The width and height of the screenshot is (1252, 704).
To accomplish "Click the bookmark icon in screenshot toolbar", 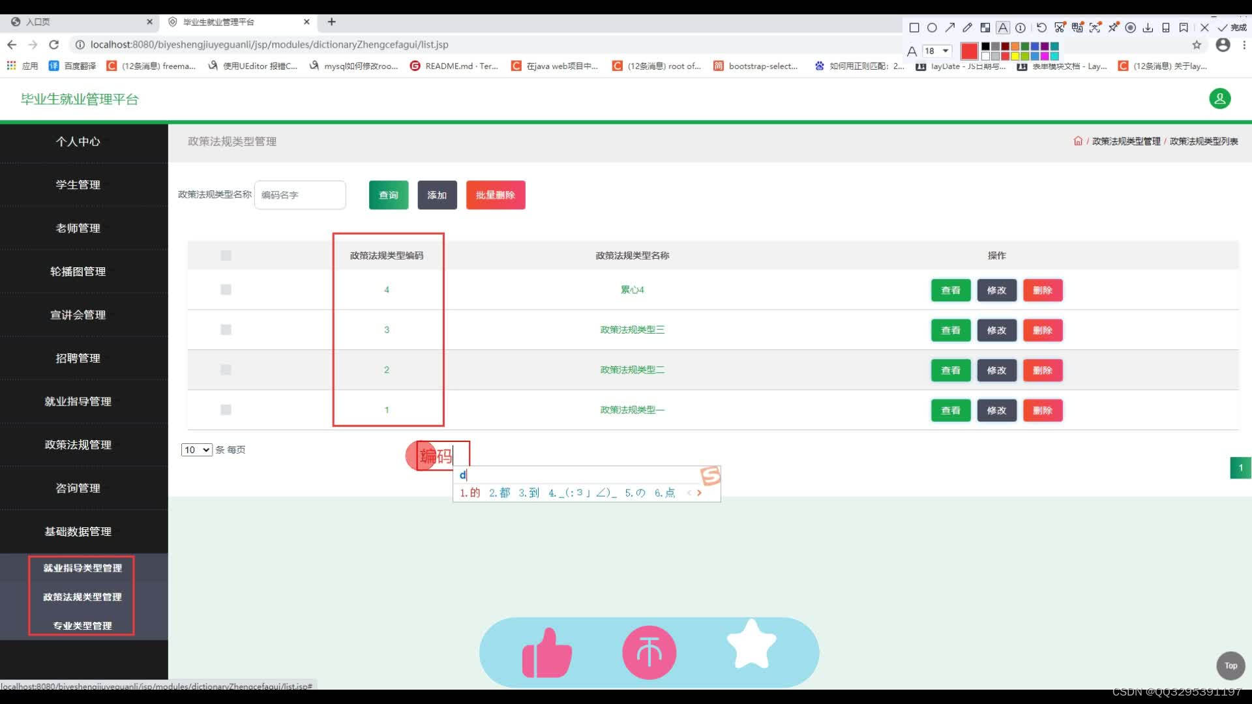I will pos(1184,28).
